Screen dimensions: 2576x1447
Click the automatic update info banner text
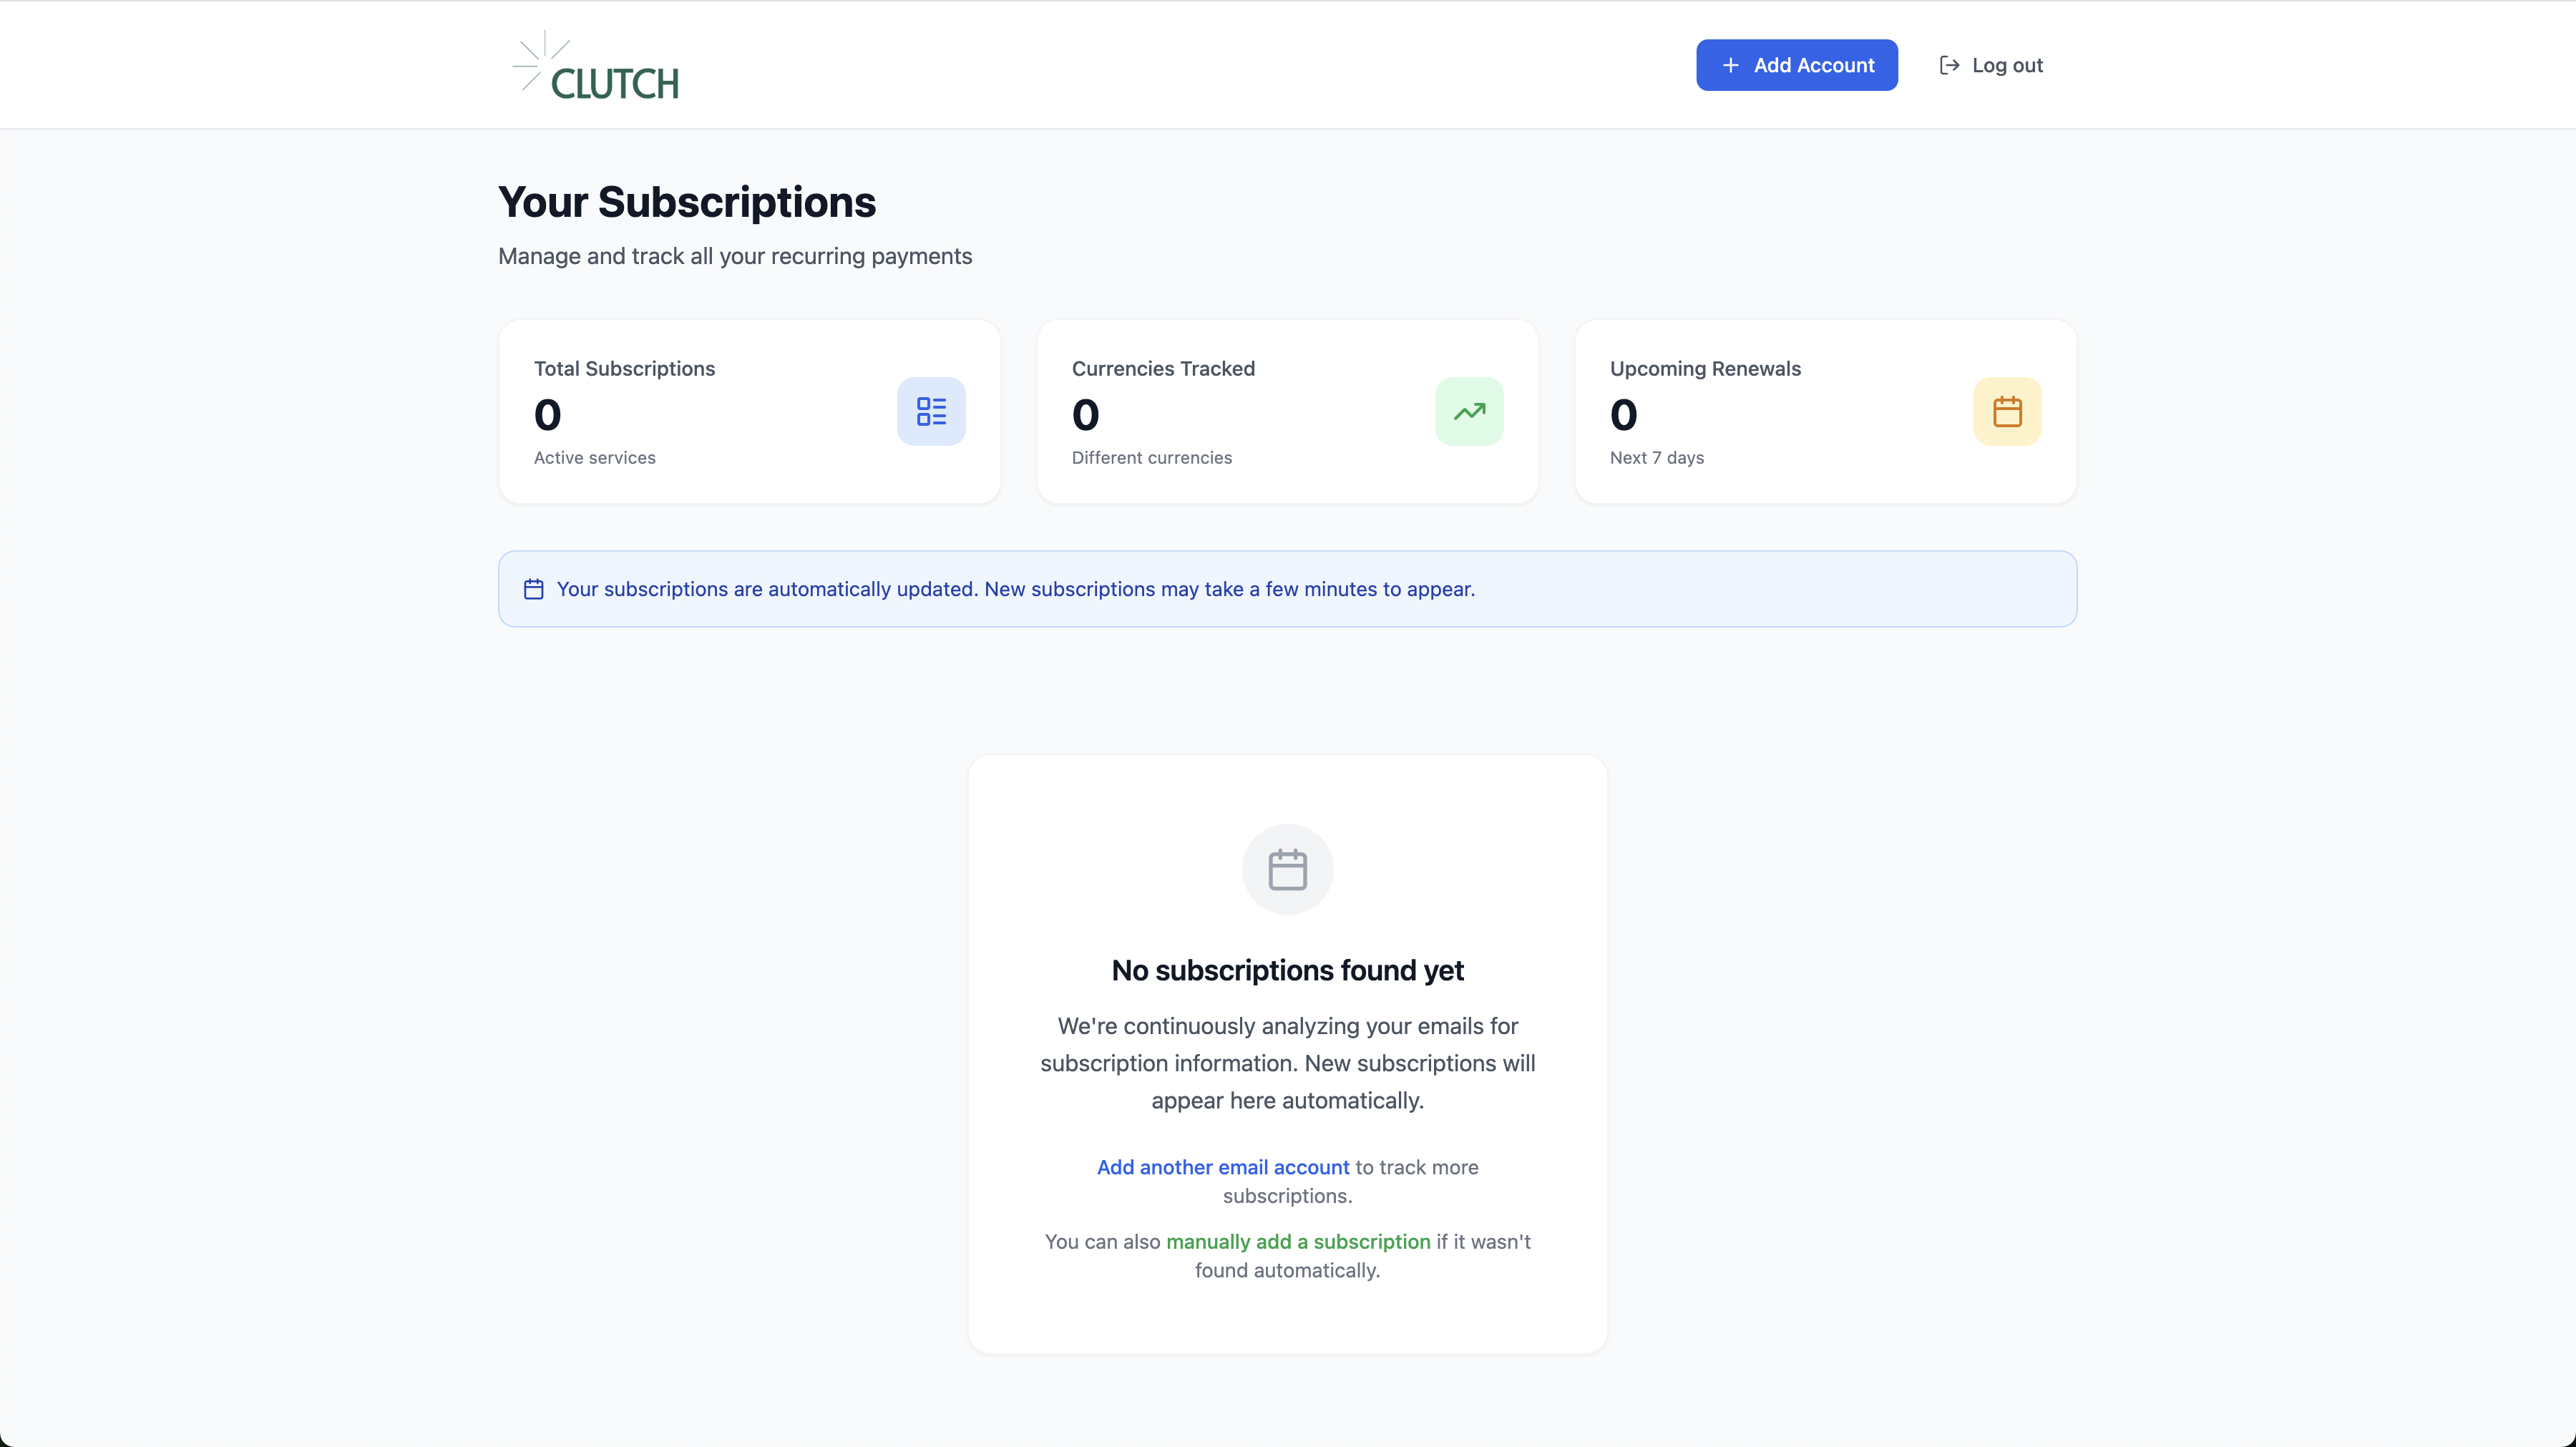pos(1015,589)
